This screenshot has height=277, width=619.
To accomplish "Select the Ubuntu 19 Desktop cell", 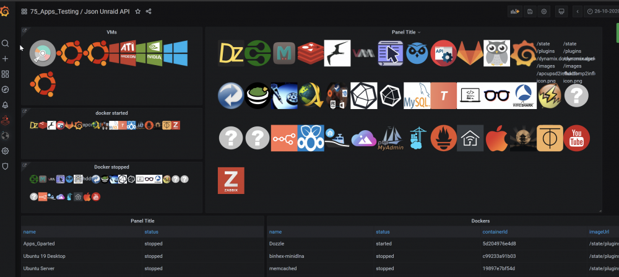I will (x=82, y=256).
